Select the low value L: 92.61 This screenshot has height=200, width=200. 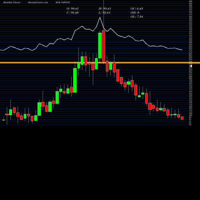(x=104, y=13)
